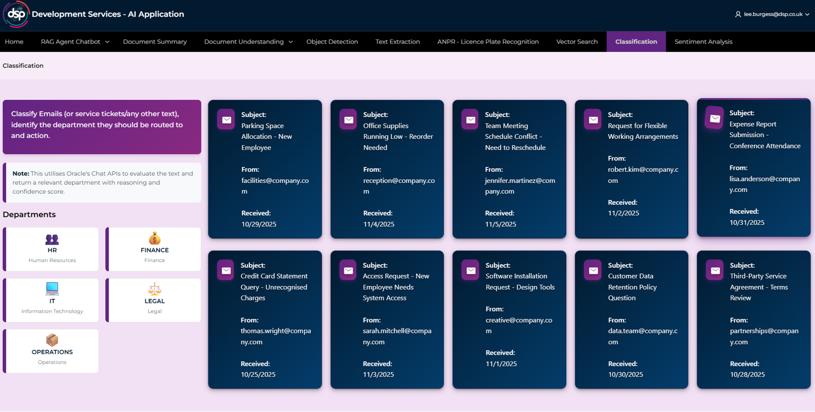Click the envelope icon on Expense Report email
The width and height of the screenshot is (815, 412).
[x=714, y=118]
